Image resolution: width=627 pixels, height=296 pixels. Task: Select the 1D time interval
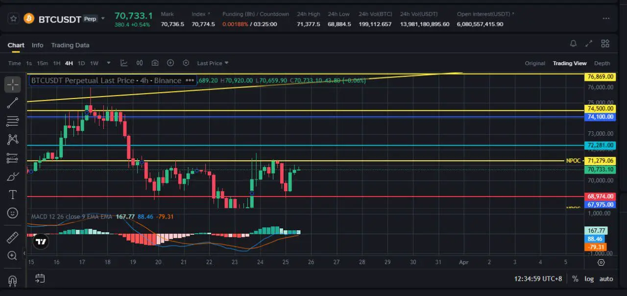click(x=81, y=63)
